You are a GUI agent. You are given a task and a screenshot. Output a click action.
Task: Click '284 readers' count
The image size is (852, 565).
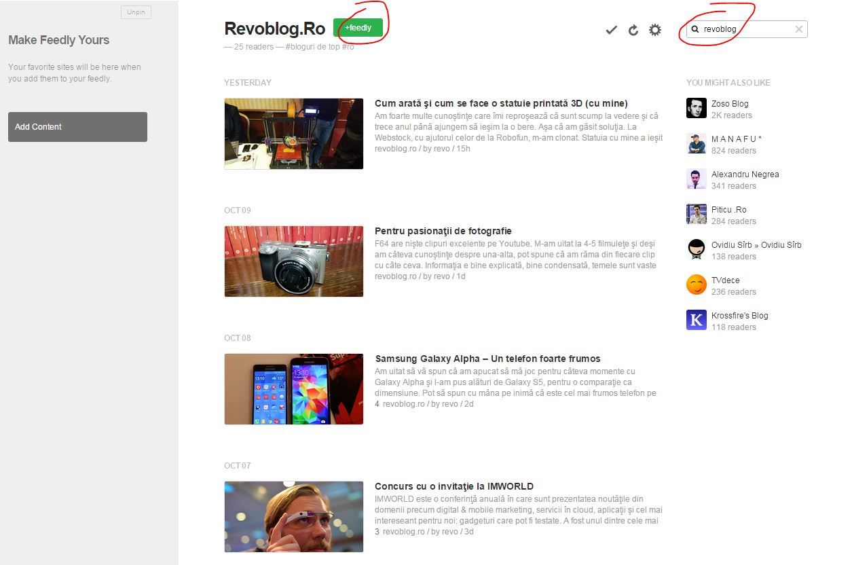[734, 221]
